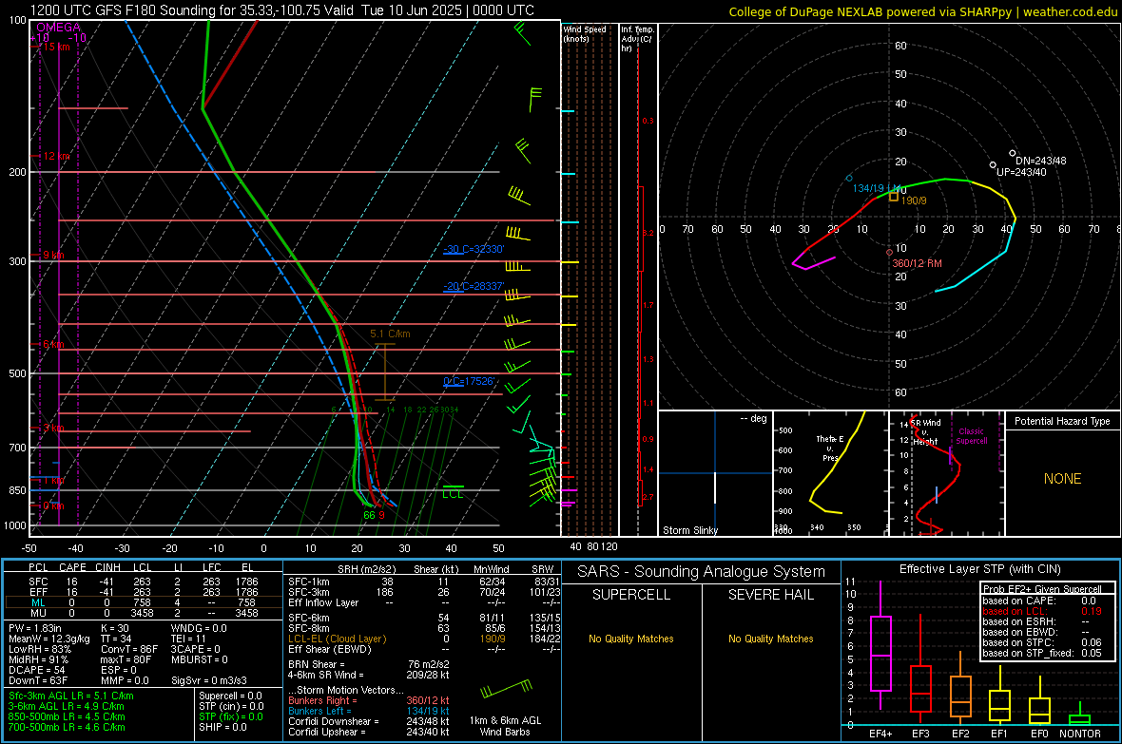The image size is (1122, 744).
Task: Click the red Bunkers Right storm motion line
Action: click(x=369, y=700)
